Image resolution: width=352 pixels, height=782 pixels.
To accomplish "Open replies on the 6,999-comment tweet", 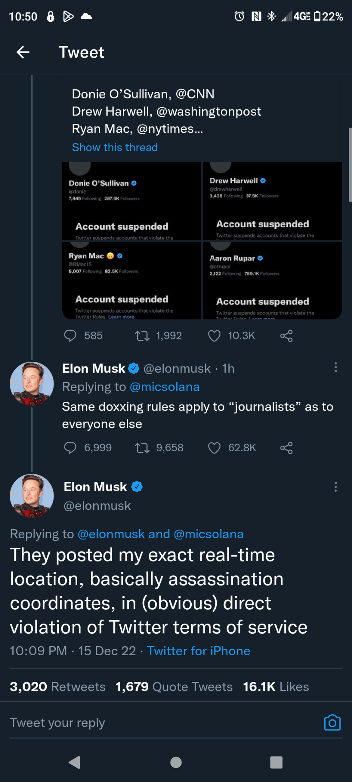I will (x=70, y=448).
